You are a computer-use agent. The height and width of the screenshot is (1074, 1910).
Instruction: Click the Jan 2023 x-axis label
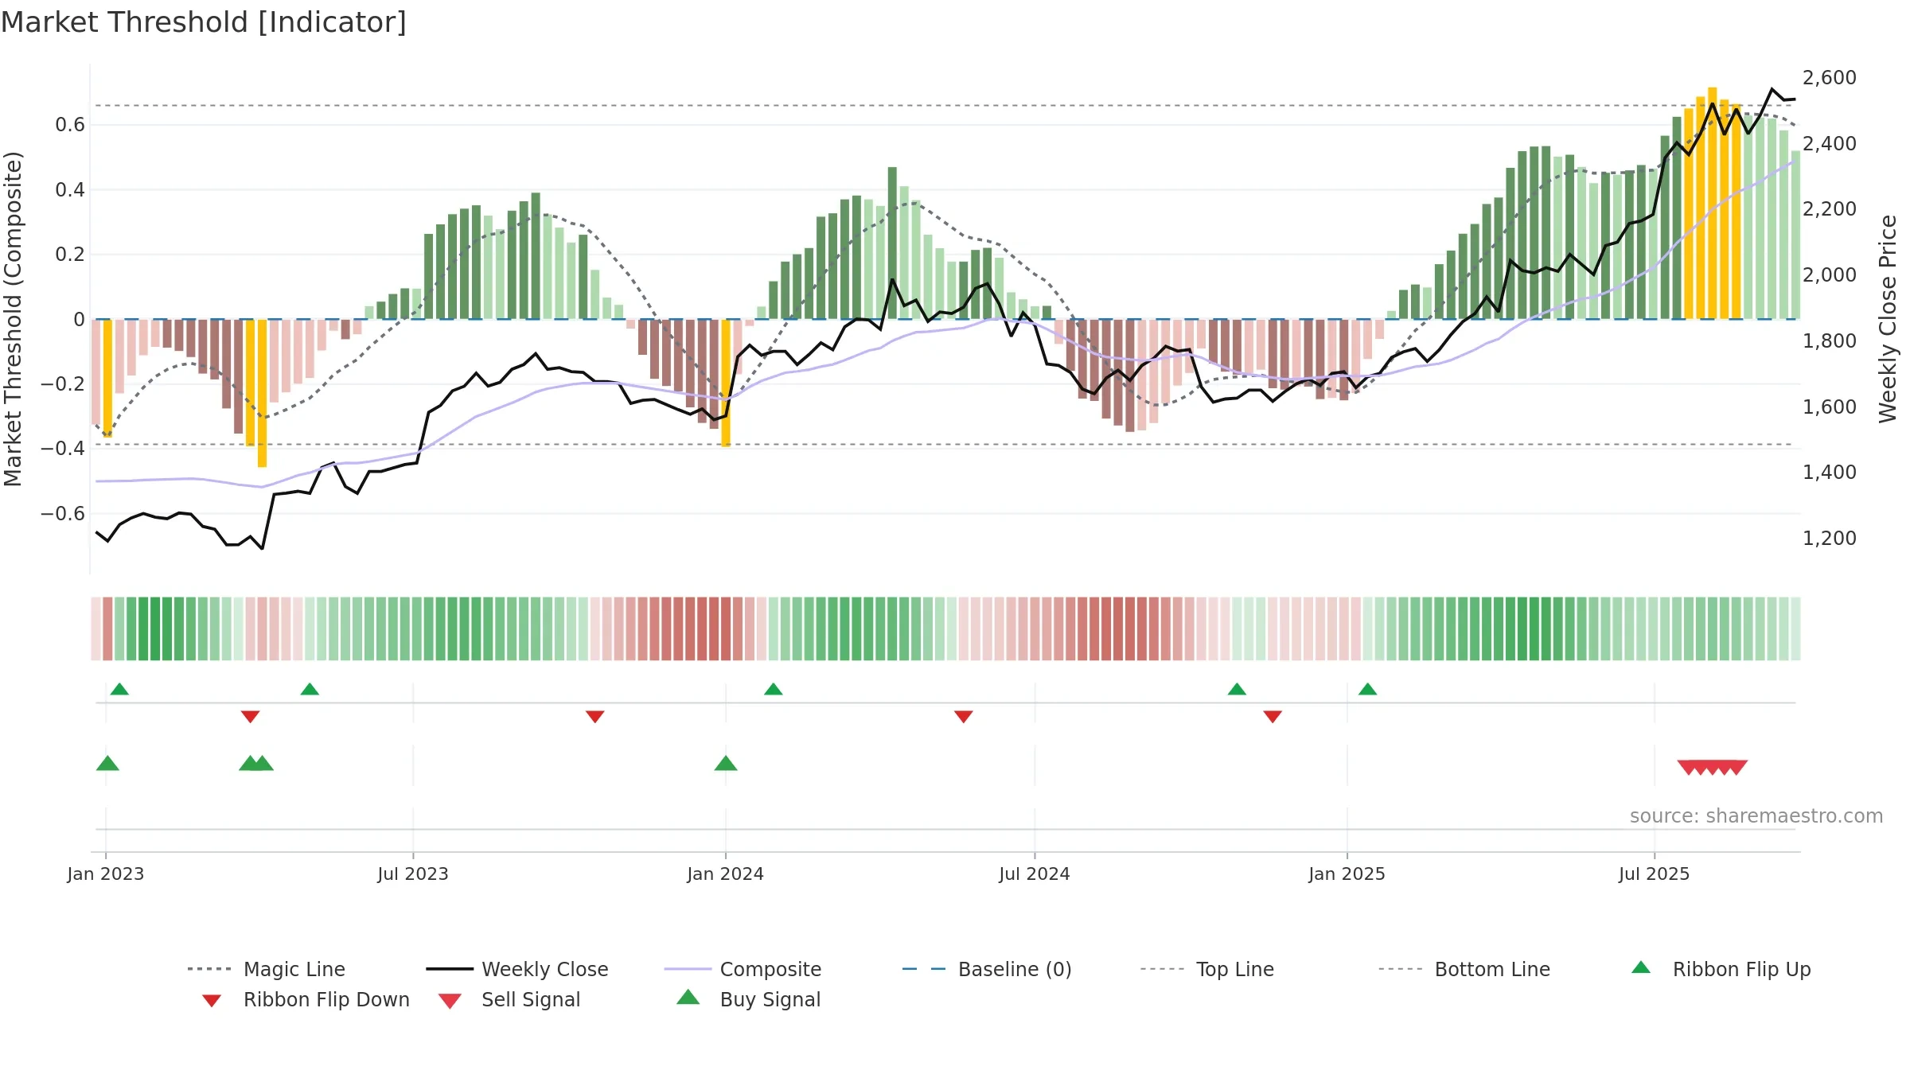pyautogui.click(x=106, y=874)
